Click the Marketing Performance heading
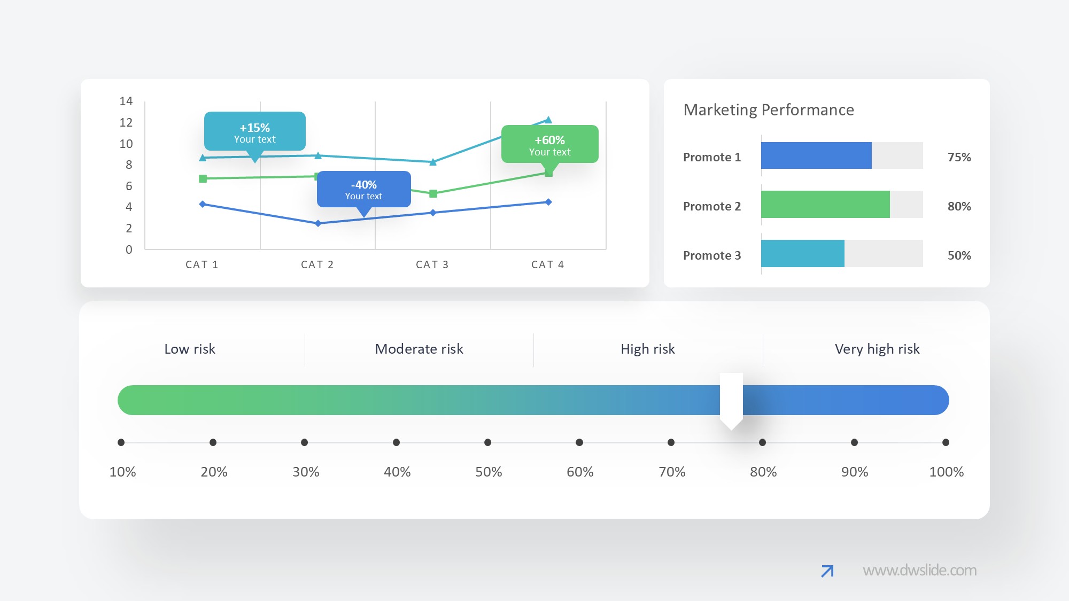This screenshot has height=601, width=1069. (769, 110)
